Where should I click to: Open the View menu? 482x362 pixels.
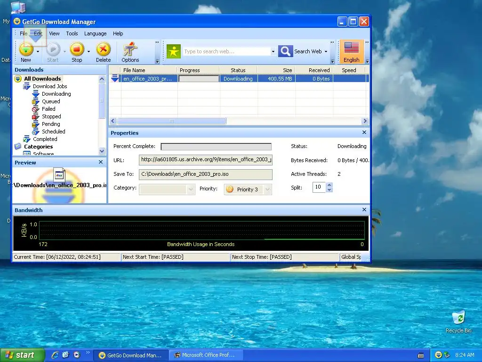(x=54, y=33)
